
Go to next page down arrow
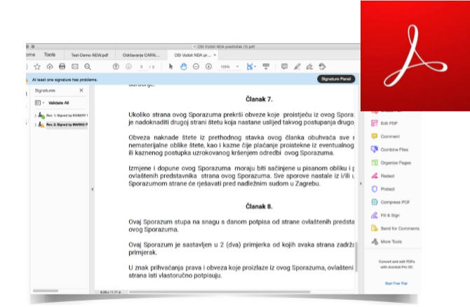point(128,67)
